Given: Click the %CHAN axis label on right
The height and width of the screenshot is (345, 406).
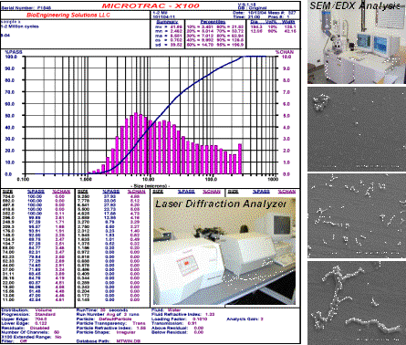Looking at the screenshot, I should click(x=285, y=52).
